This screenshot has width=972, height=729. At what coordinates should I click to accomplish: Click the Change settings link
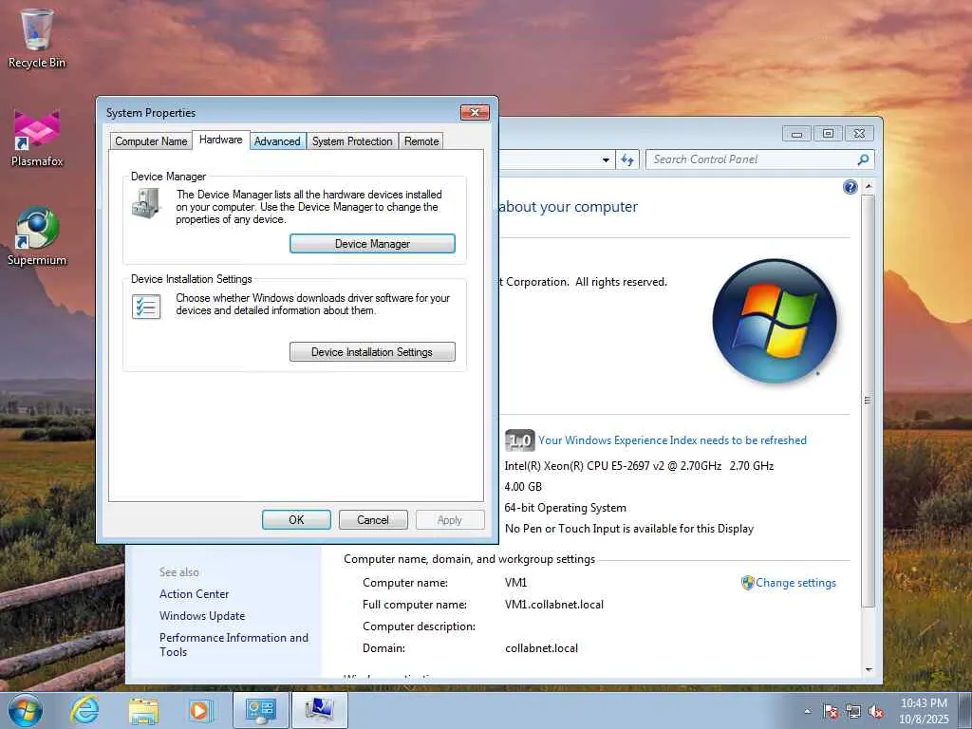pos(796,583)
